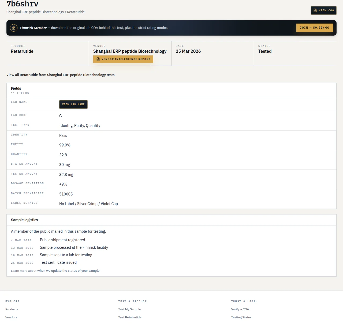Select the Quantity value 32.8
This screenshot has height=324, width=343.
tap(63, 155)
